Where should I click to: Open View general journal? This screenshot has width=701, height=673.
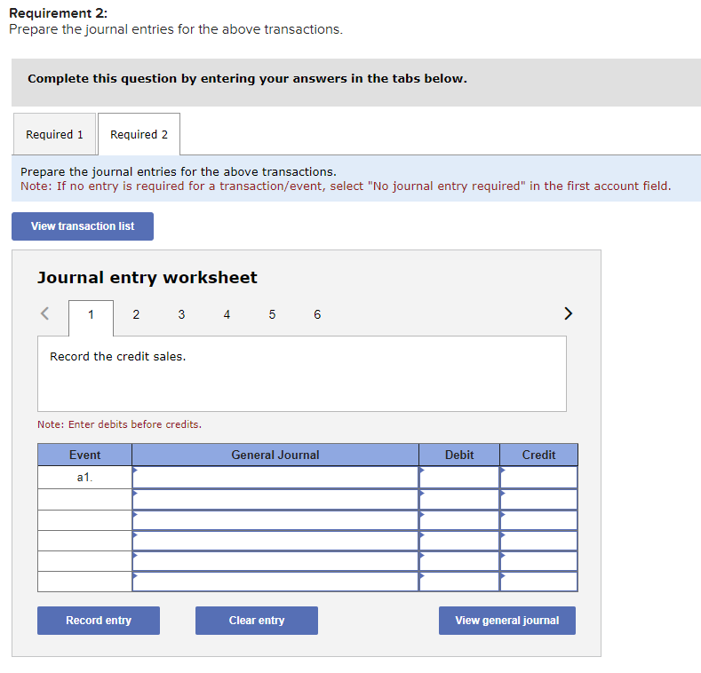tap(507, 621)
